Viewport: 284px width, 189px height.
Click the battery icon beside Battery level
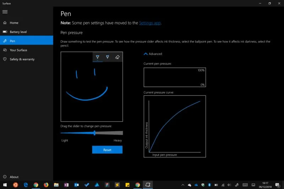click(5, 32)
